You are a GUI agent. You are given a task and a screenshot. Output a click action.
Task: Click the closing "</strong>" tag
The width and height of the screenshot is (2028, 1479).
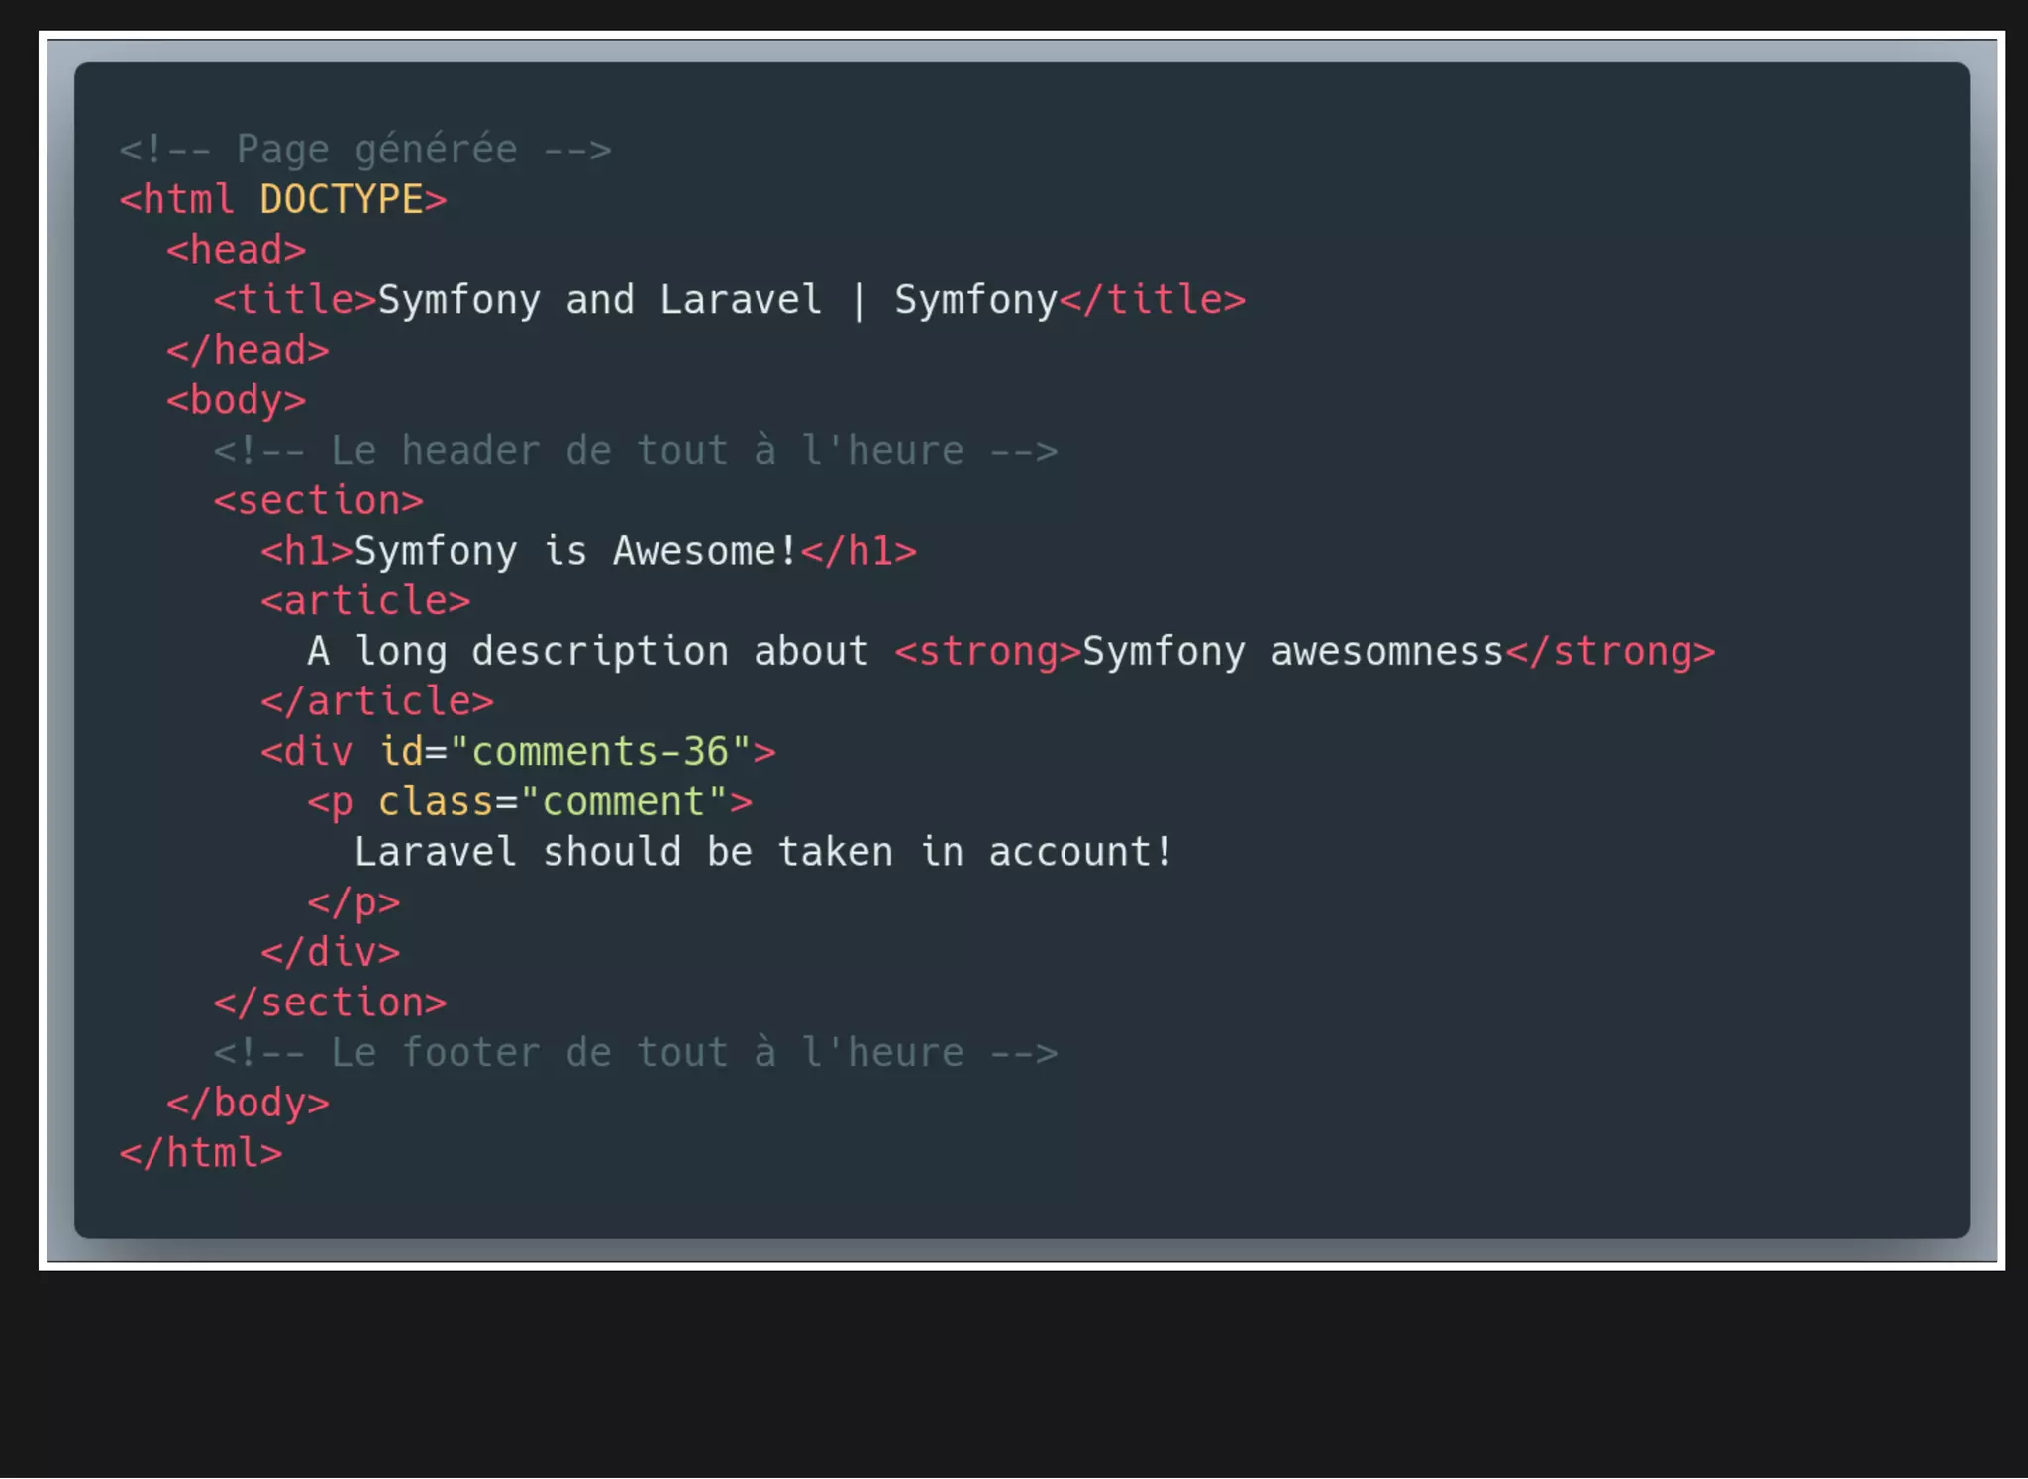coord(1611,652)
